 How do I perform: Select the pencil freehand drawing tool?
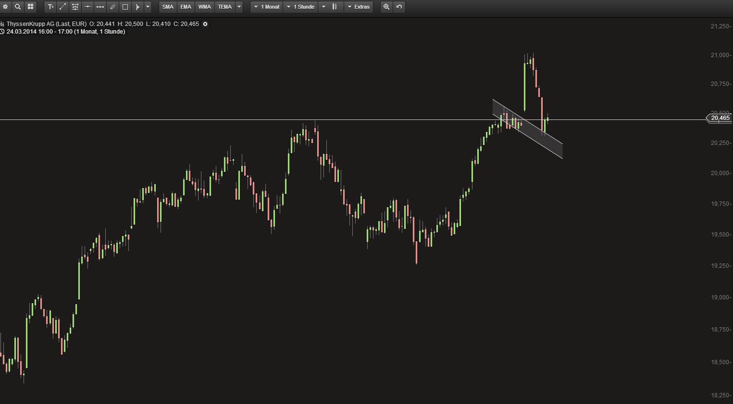tap(113, 7)
